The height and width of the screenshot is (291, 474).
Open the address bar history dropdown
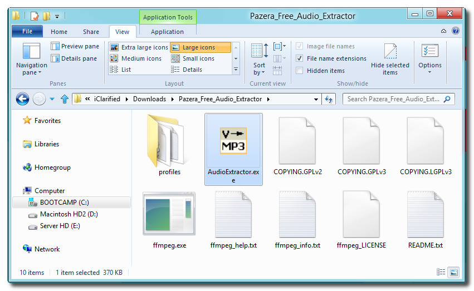(316, 99)
